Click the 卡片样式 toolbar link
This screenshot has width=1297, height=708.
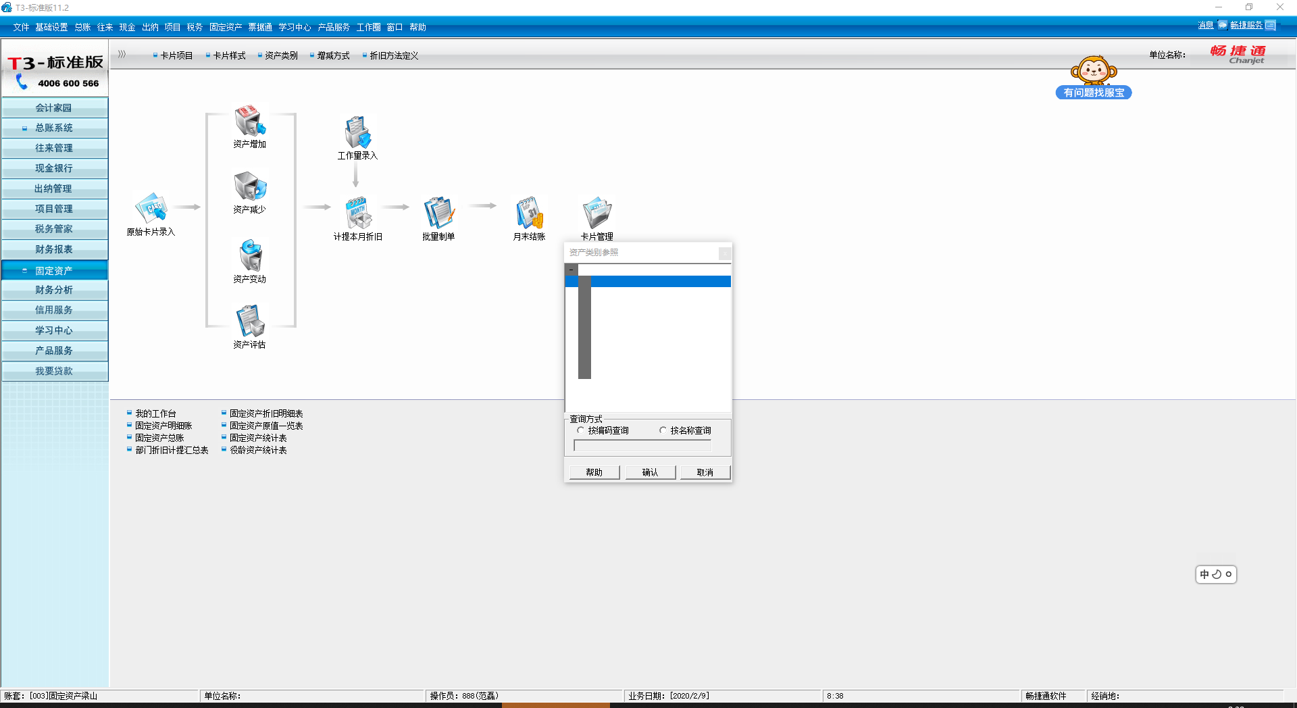click(229, 55)
